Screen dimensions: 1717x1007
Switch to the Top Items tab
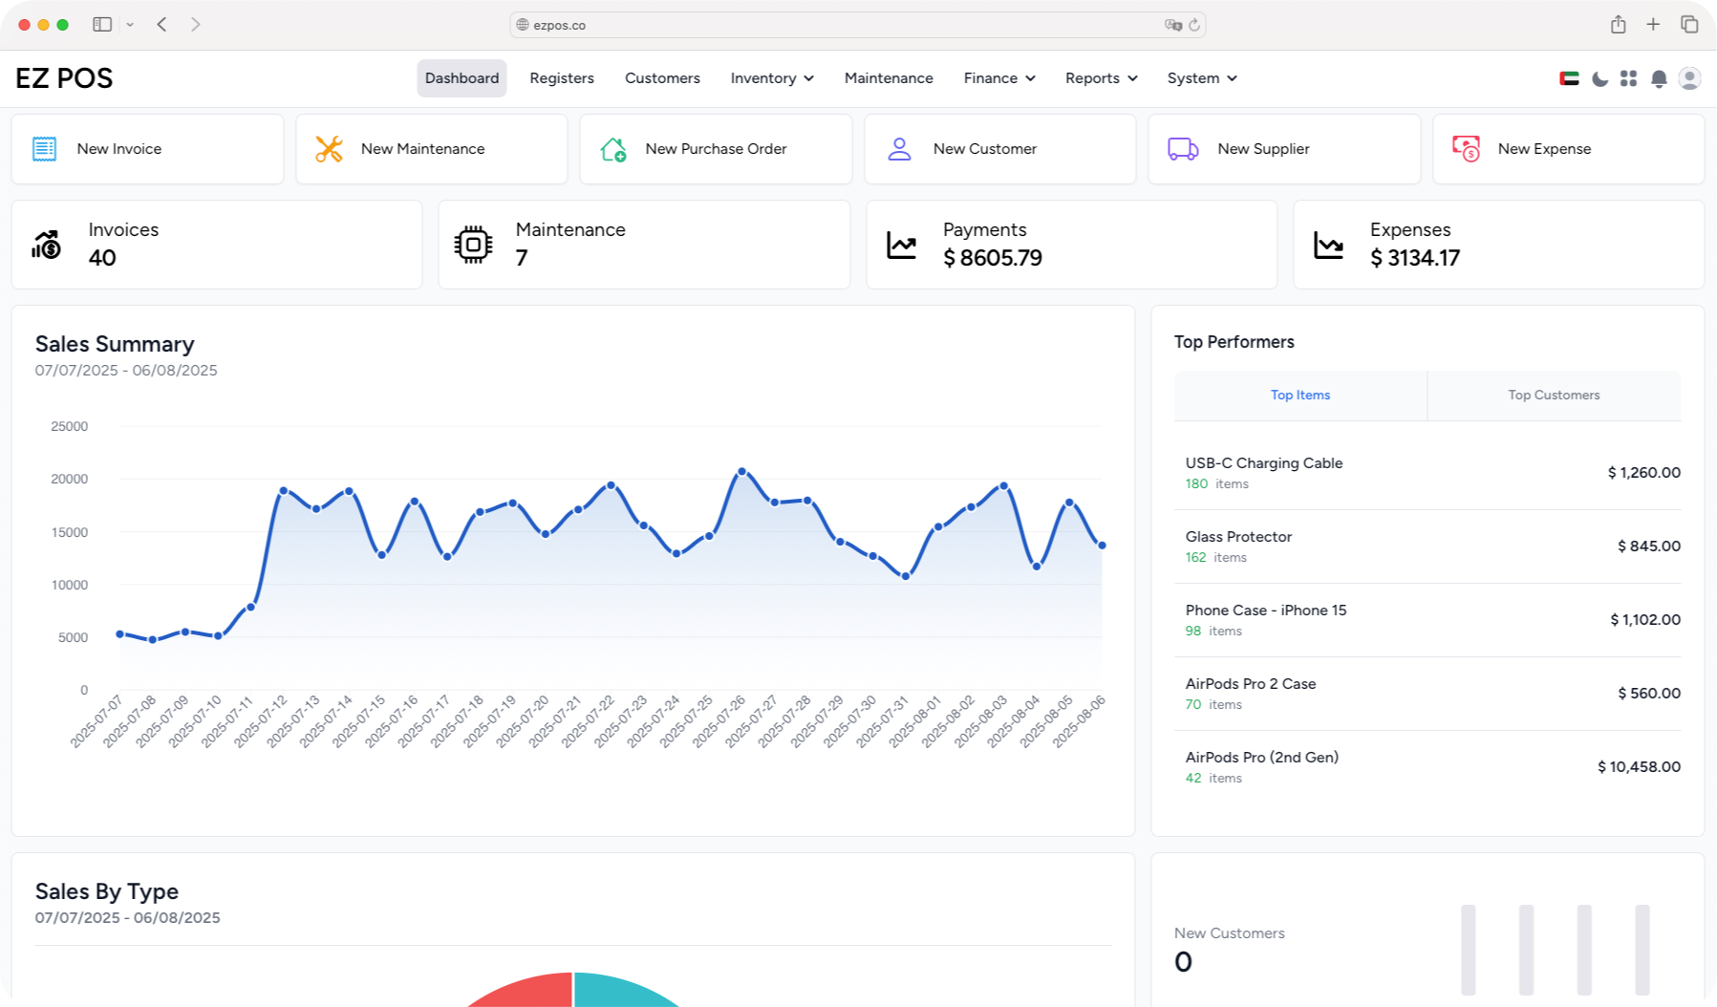pos(1300,396)
